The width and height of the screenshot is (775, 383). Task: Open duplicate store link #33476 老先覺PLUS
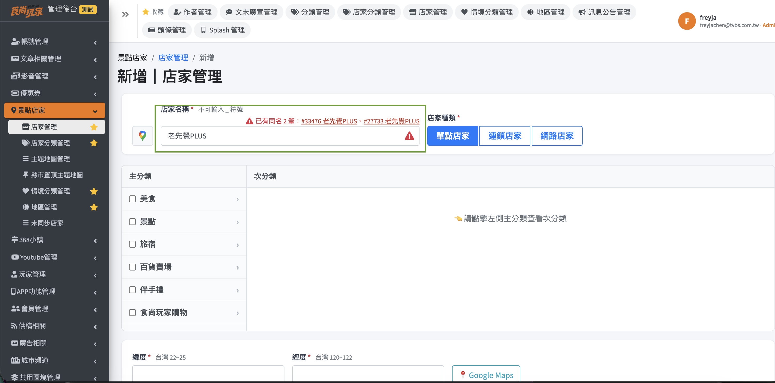pos(329,121)
